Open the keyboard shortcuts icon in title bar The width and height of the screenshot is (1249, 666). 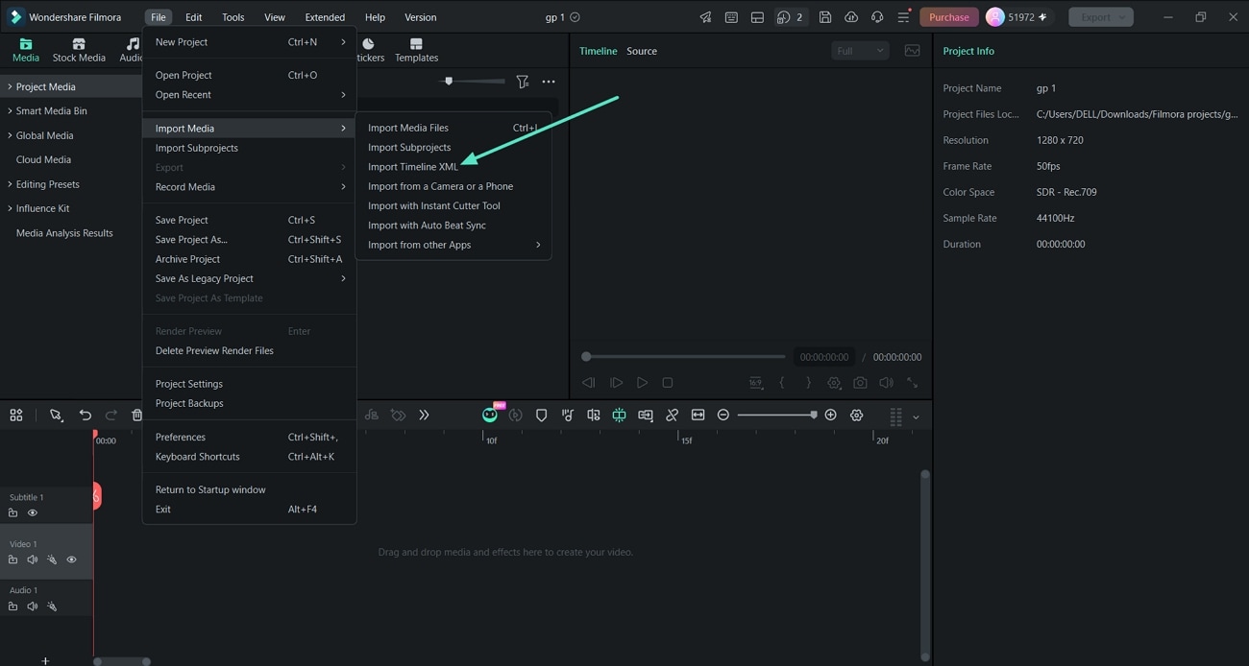coord(731,17)
